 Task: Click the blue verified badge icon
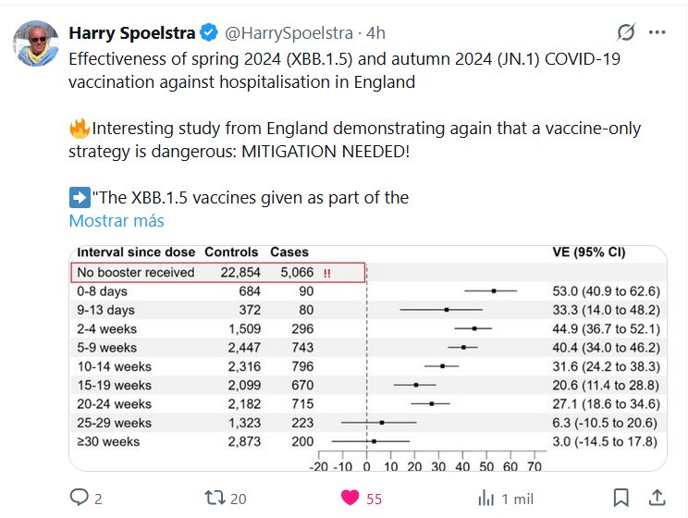click(x=209, y=33)
